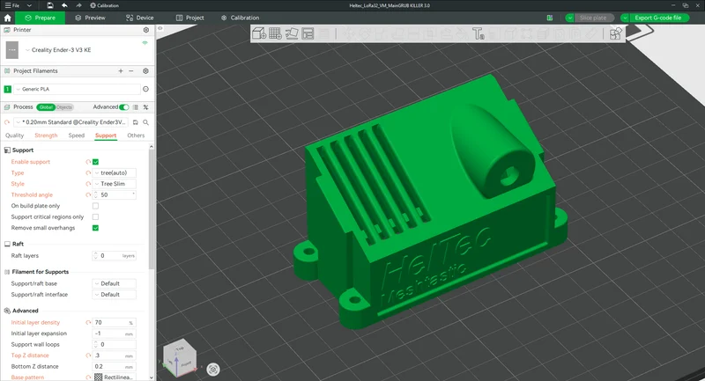Click the green icon left of Slice plate
Image resolution: width=705 pixels, height=381 pixels.
pyautogui.click(x=550, y=18)
